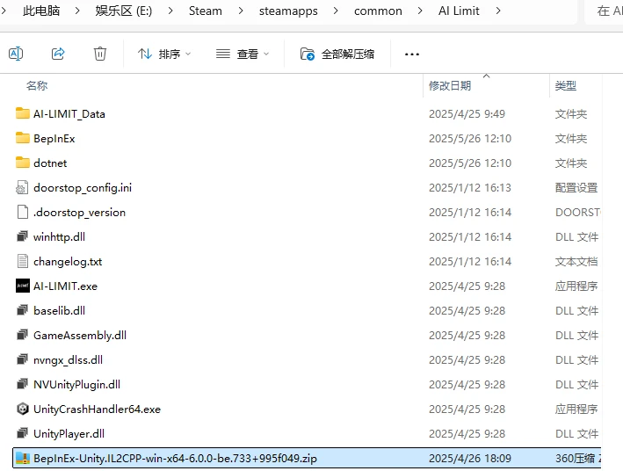623x471 pixels.
Task: Click the file name doorstop_config.ini
Action: (83, 187)
